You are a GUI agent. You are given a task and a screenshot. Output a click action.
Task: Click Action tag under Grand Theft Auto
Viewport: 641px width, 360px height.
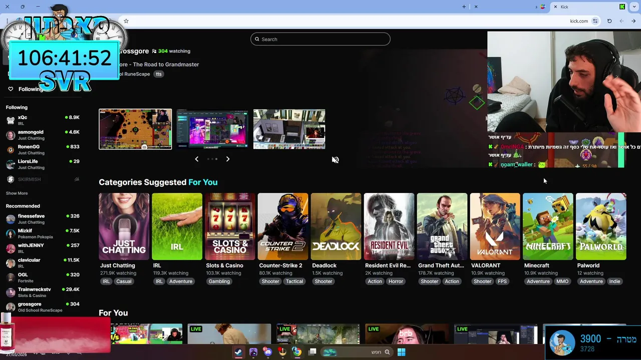[452, 281]
